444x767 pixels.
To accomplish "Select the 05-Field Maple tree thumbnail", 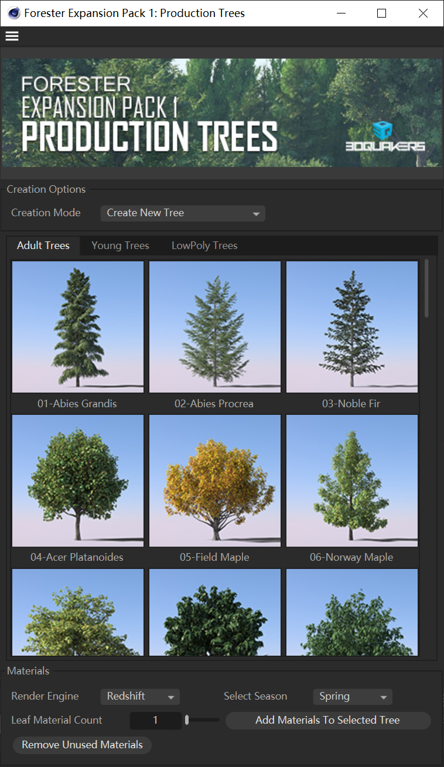I will pyautogui.click(x=215, y=480).
